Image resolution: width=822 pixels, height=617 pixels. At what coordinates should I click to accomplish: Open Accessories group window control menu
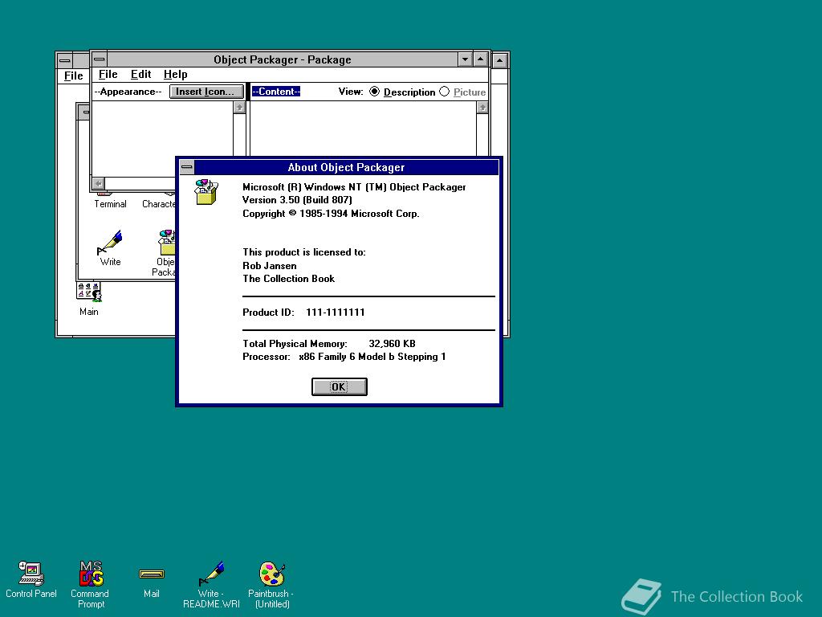84,112
